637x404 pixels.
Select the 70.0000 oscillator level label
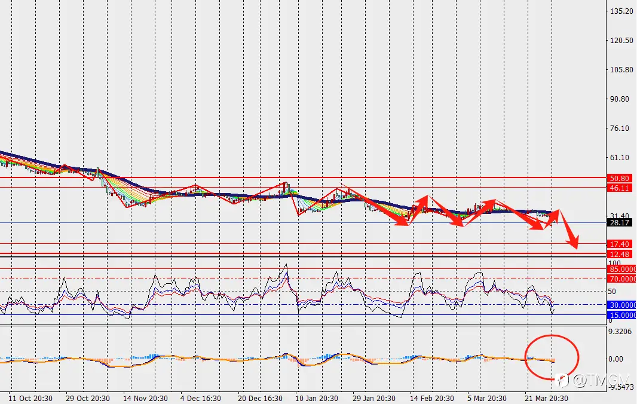click(622, 278)
